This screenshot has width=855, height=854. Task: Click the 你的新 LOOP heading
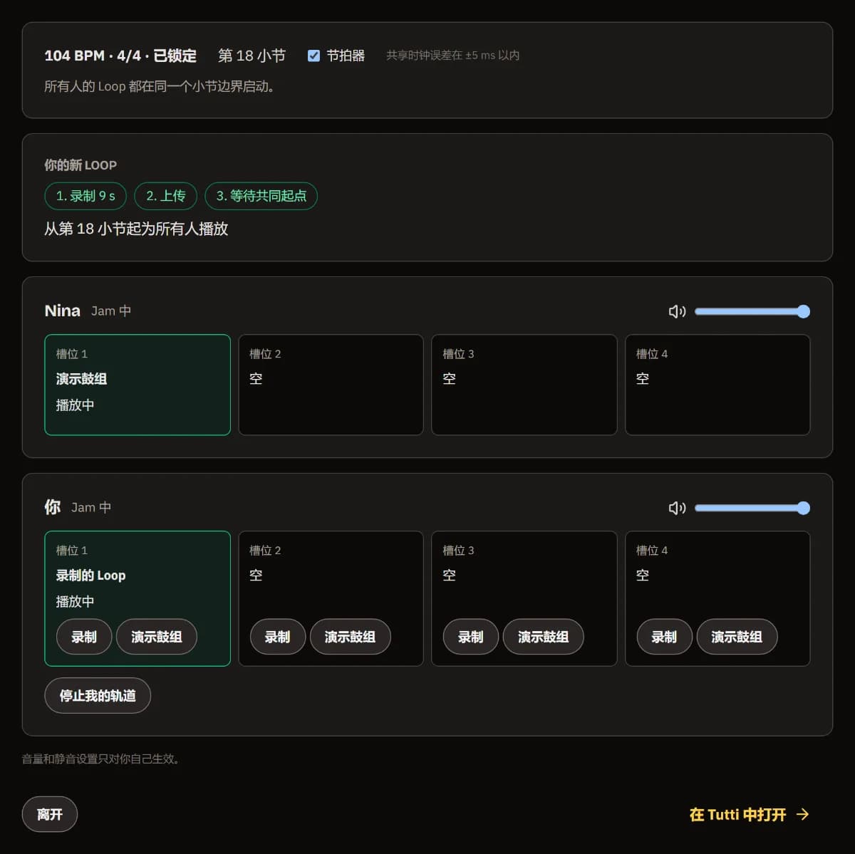pos(81,165)
